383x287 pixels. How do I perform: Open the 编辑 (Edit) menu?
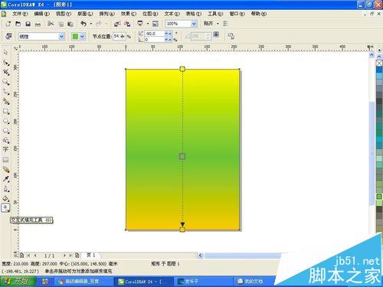42,14
